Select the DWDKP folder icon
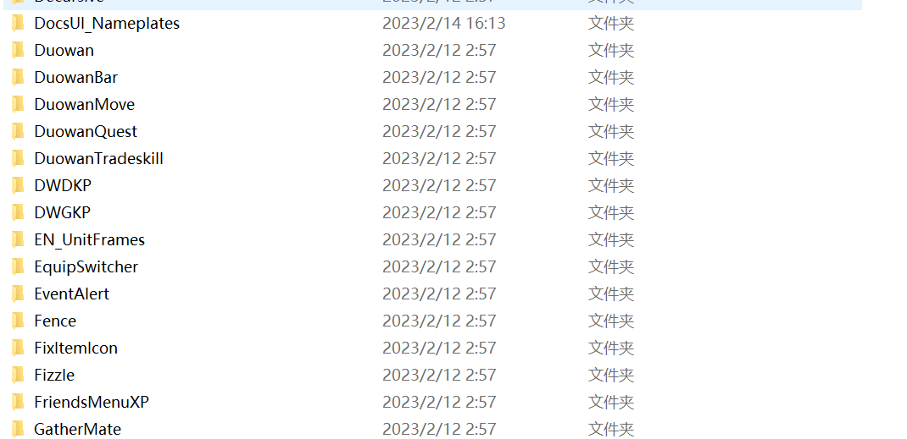907x439 pixels. pyautogui.click(x=18, y=186)
